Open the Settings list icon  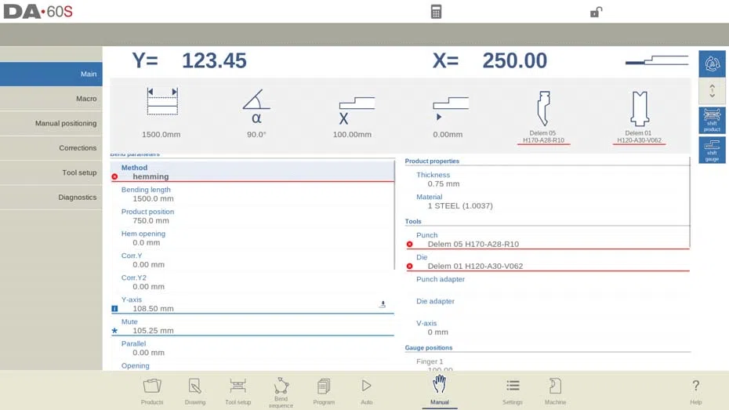pyautogui.click(x=513, y=391)
